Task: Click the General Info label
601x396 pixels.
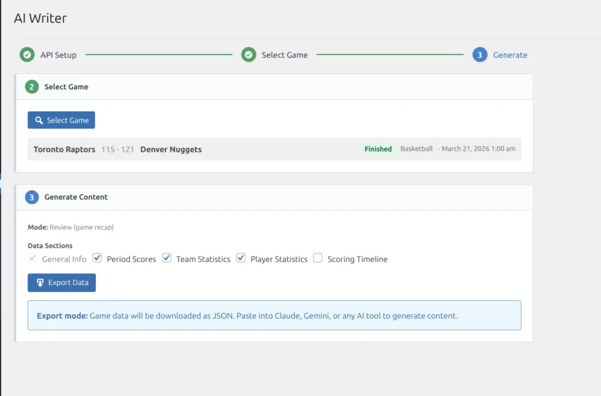Action: pos(65,259)
